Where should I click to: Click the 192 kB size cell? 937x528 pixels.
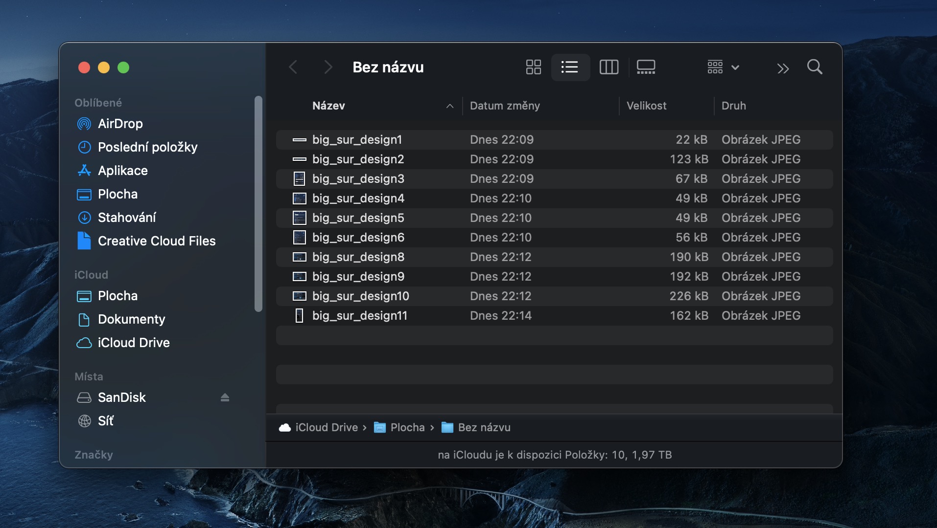(x=689, y=276)
